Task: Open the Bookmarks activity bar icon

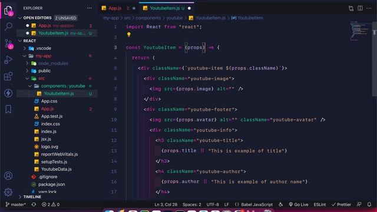Action: pyautogui.click(x=8, y=110)
